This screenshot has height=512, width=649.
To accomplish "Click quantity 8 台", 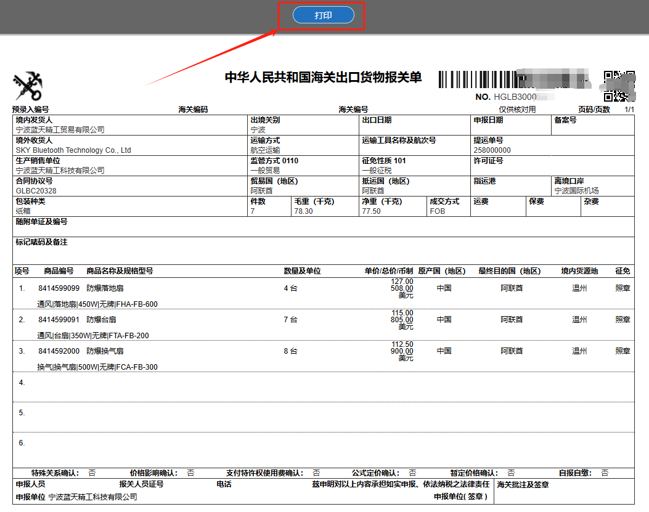I will pos(290,351).
